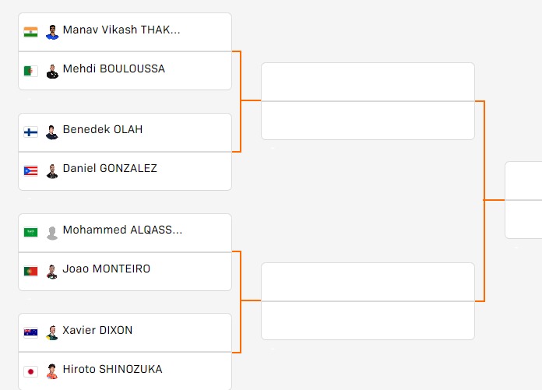Click the Australia flag icon

[31, 332]
